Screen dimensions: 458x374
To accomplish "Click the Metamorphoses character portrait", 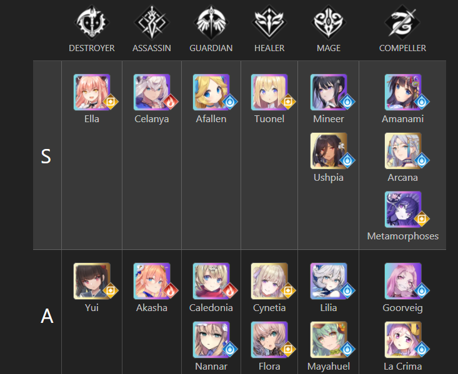I will pos(403,209).
